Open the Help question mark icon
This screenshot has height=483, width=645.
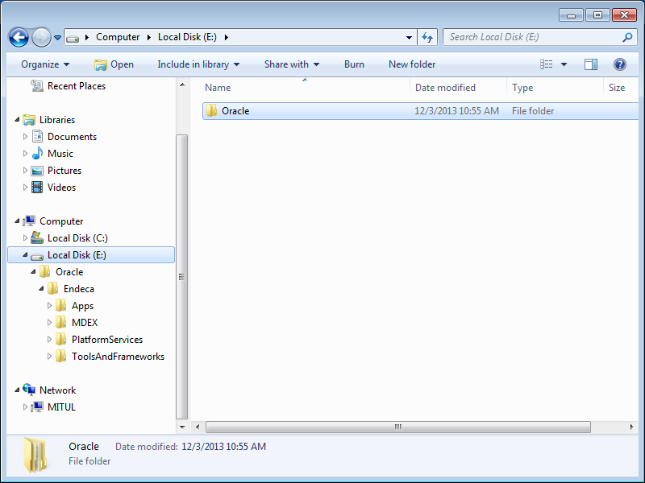619,64
